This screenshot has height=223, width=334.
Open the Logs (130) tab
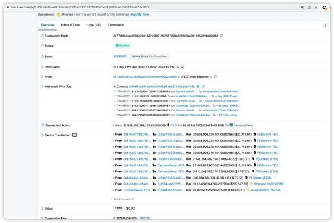coord(94,25)
